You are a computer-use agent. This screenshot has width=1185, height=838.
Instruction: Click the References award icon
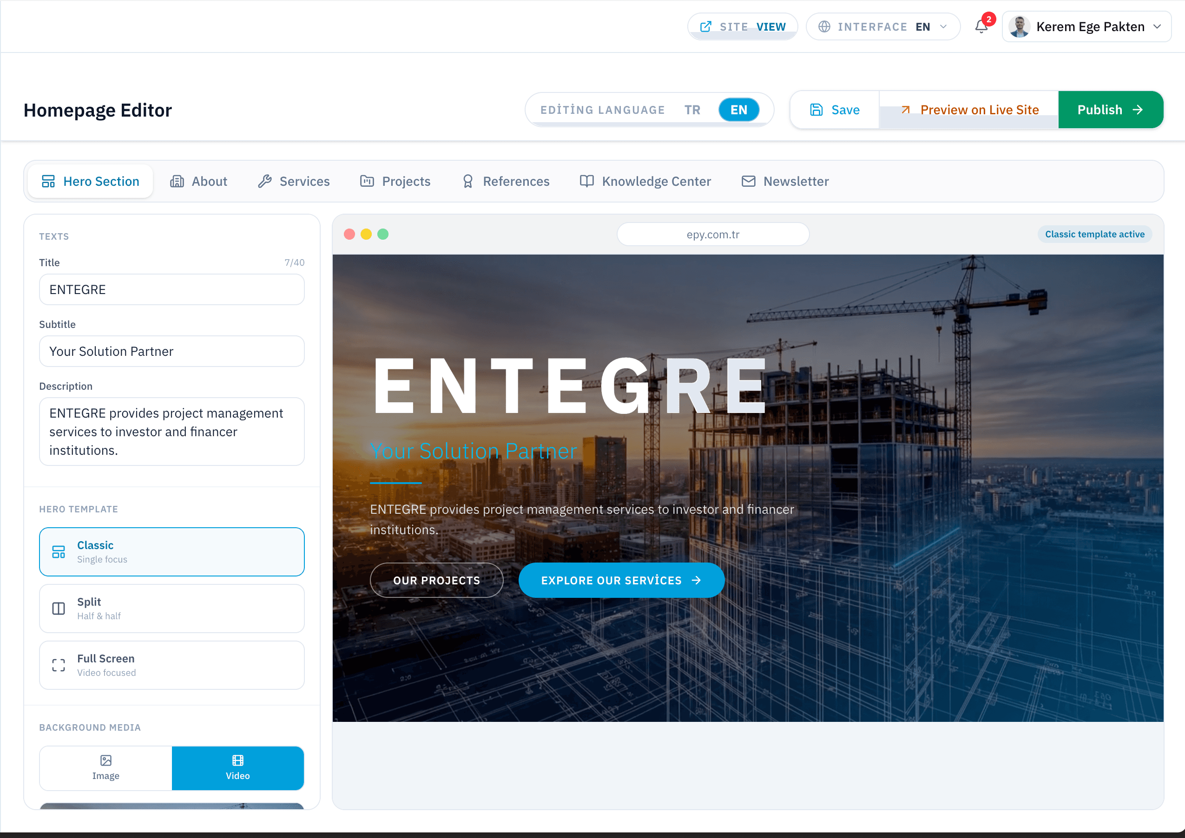click(x=467, y=181)
